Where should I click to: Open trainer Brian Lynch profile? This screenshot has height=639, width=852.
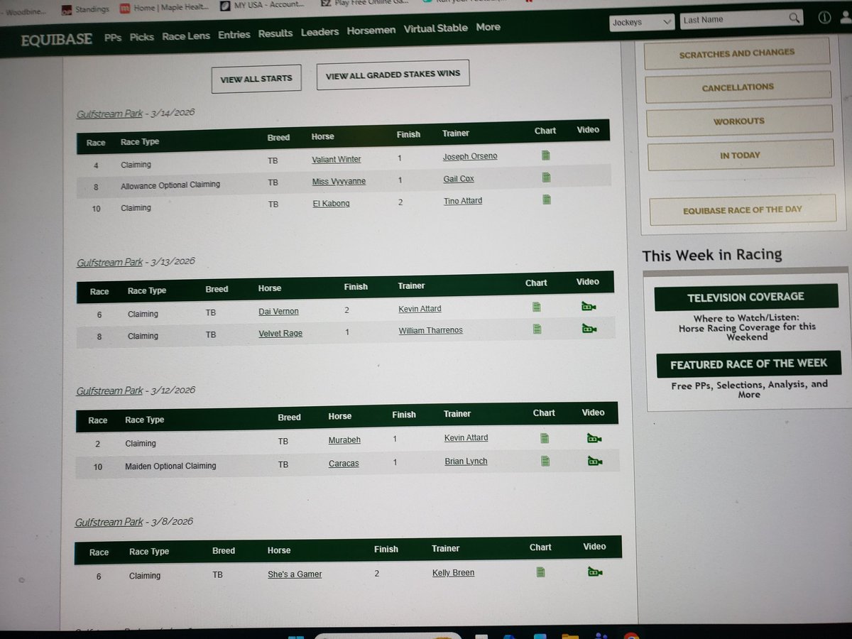(x=466, y=461)
